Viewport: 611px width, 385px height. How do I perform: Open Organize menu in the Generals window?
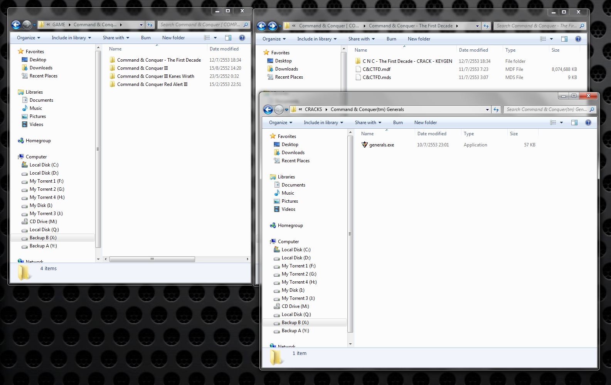pyautogui.click(x=281, y=123)
